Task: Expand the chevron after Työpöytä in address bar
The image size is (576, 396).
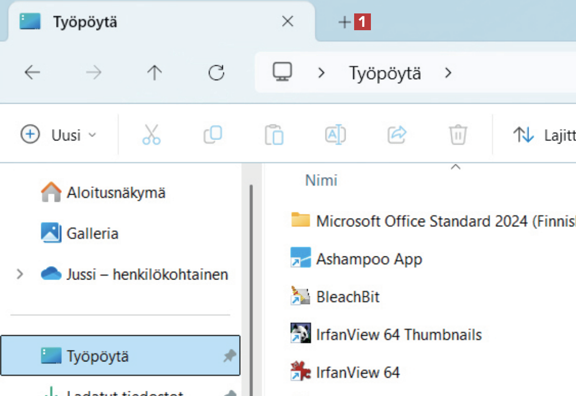Action: tap(448, 73)
